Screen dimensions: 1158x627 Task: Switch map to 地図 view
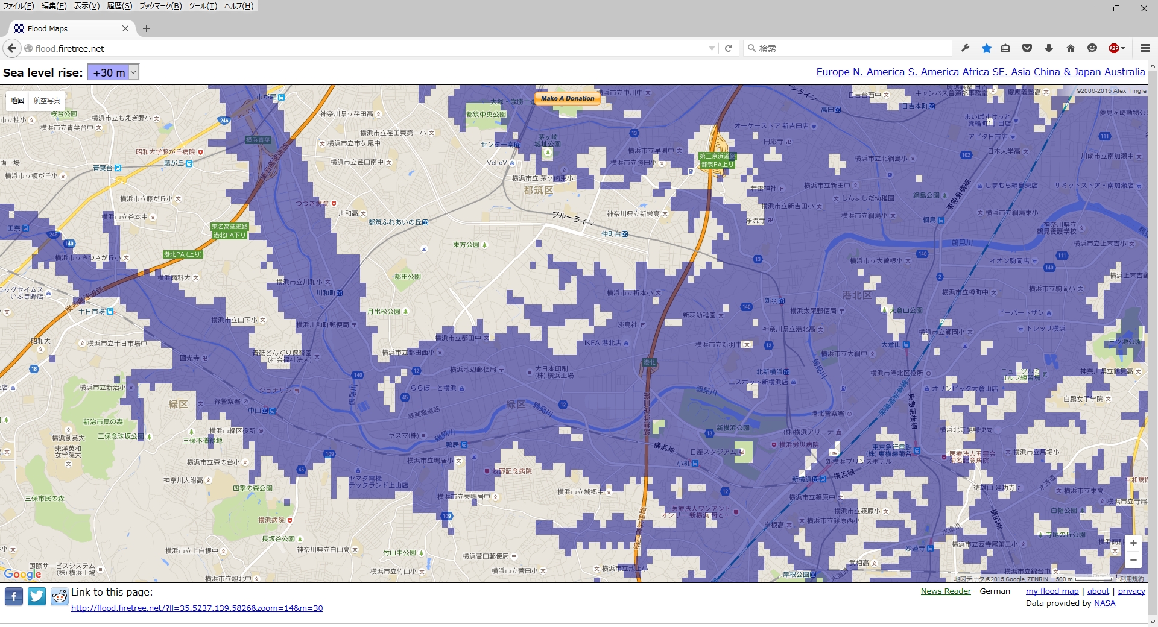[17, 101]
